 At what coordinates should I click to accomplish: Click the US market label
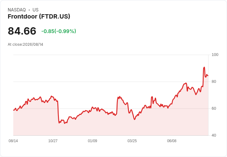click(x=35, y=10)
